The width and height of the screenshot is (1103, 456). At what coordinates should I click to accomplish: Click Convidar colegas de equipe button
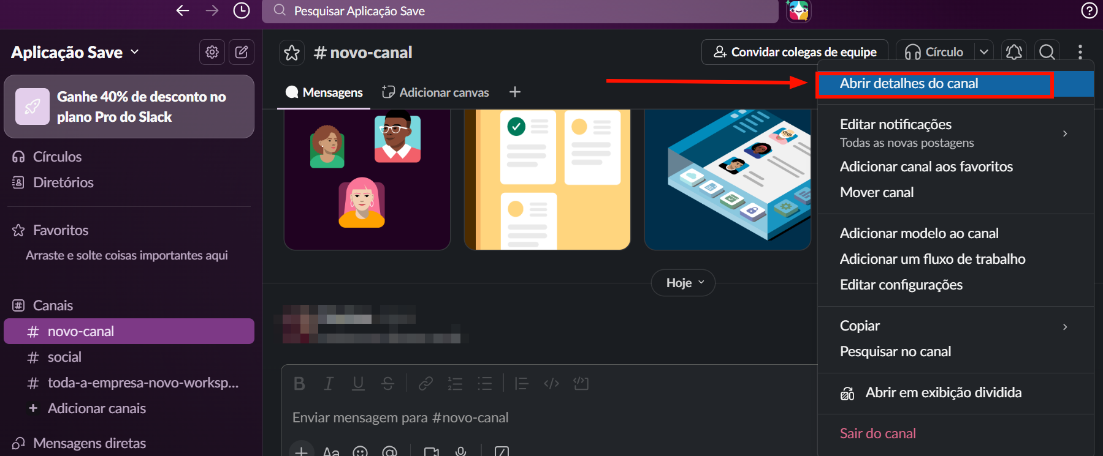click(x=795, y=52)
